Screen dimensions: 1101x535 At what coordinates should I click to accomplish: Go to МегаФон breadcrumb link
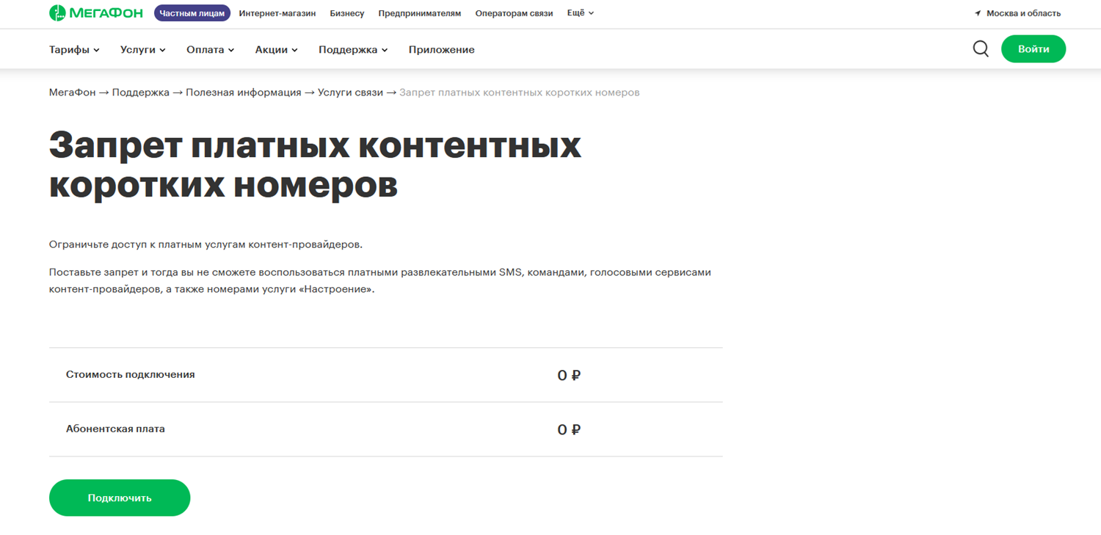pos(73,92)
